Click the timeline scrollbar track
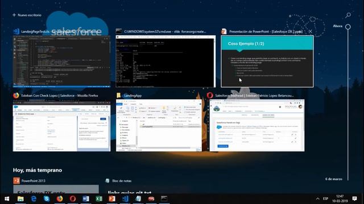The width and height of the screenshot is (364, 204). coord(348,104)
